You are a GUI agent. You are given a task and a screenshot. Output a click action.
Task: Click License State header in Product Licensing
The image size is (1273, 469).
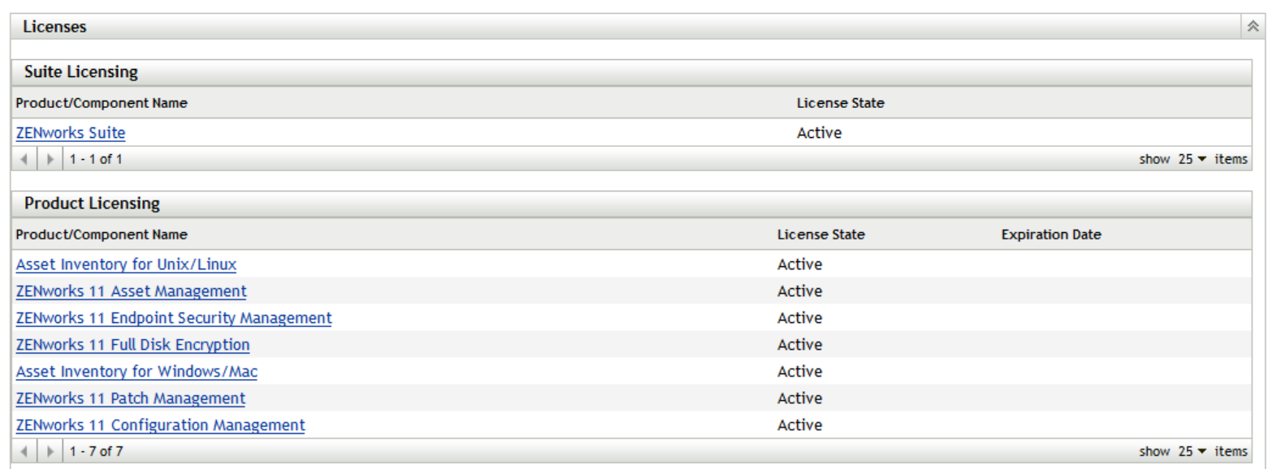tap(821, 234)
